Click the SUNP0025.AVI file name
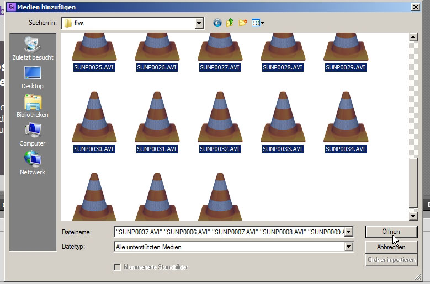The width and height of the screenshot is (430, 284). point(94,67)
